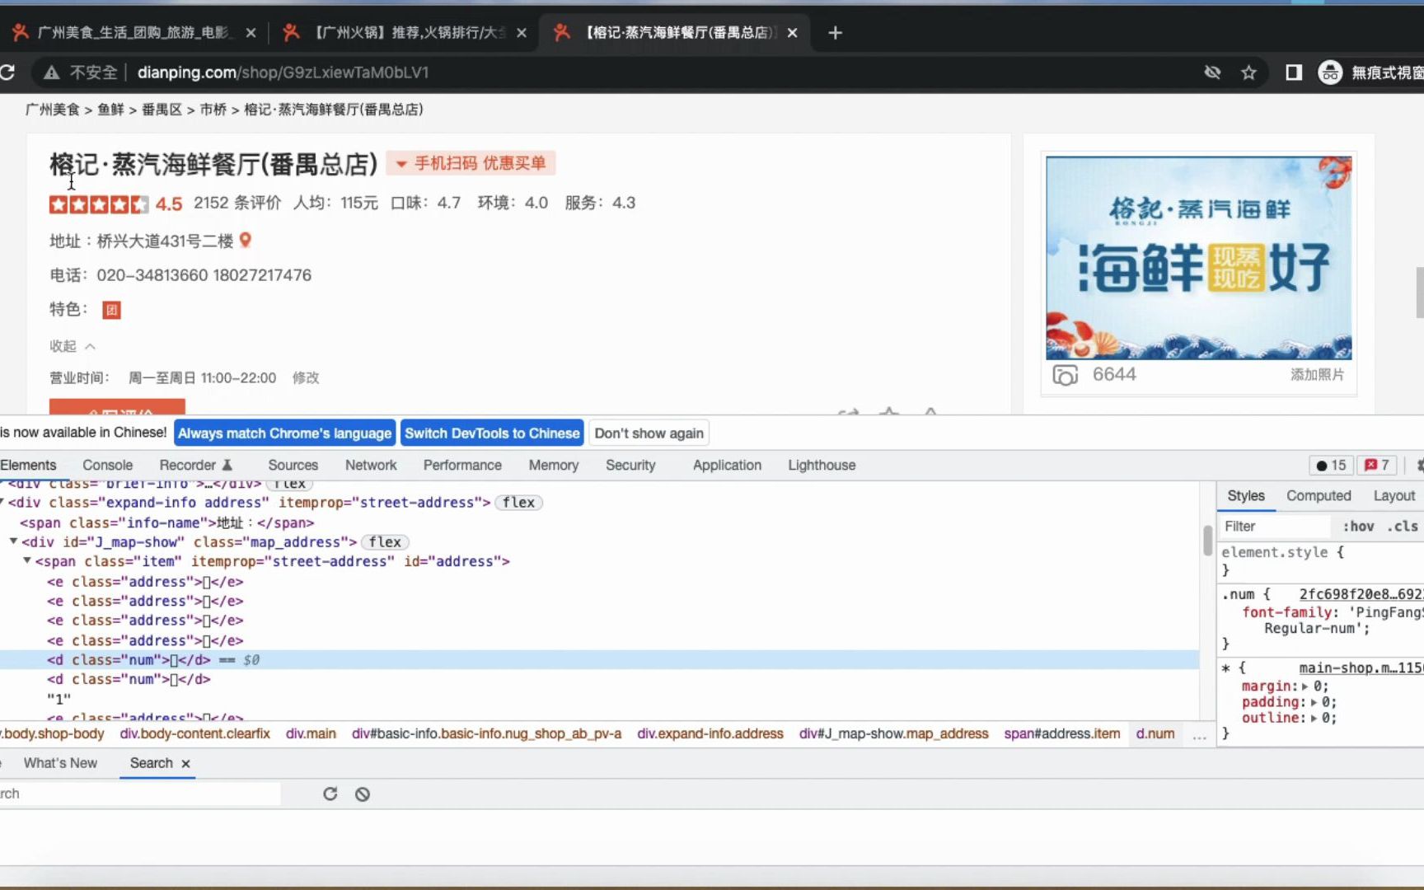Click Switch DevTools to Chinese button
Image resolution: width=1424 pixels, height=890 pixels.
click(x=492, y=433)
